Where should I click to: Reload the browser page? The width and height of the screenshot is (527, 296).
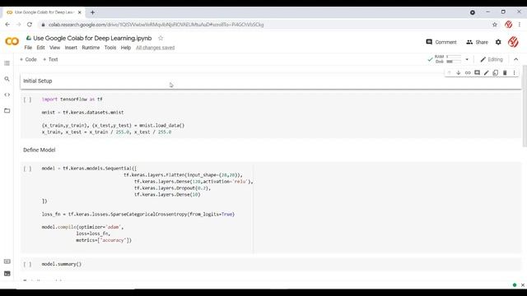coord(30,25)
